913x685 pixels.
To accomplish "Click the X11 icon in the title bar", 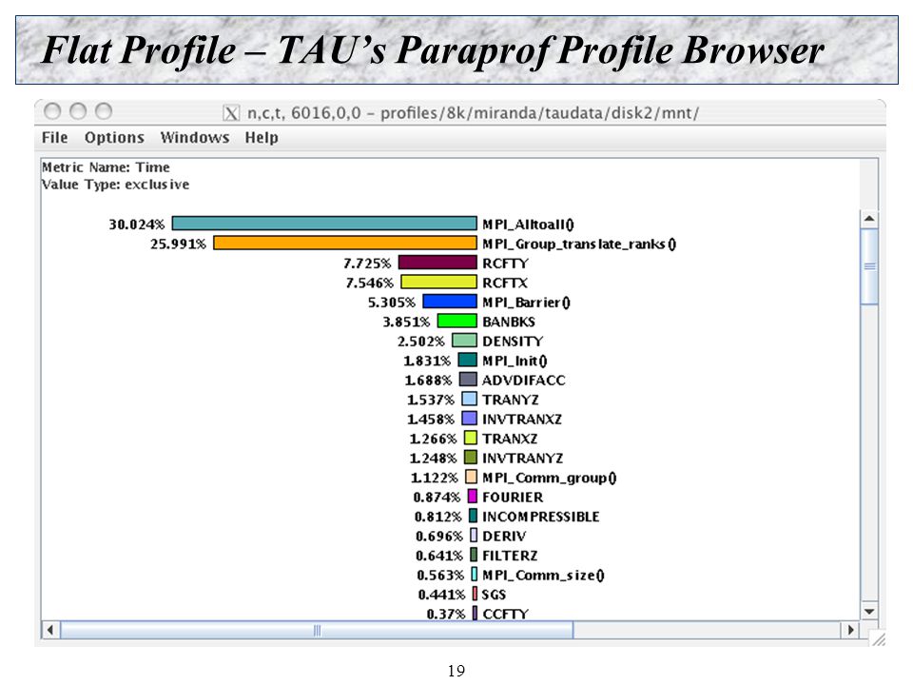I will tap(231, 113).
